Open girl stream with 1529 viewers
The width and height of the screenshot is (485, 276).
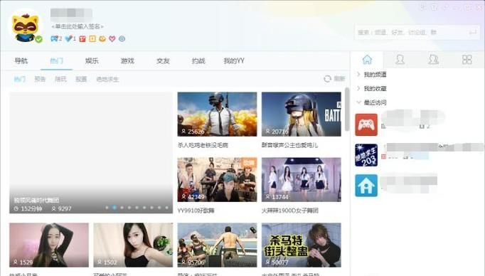click(49, 245)
